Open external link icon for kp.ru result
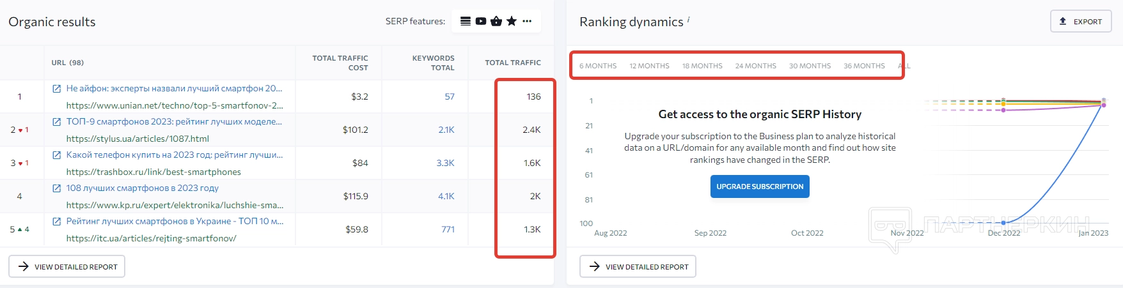Screen dimensions: 1123x288 (x=56, y=188)
